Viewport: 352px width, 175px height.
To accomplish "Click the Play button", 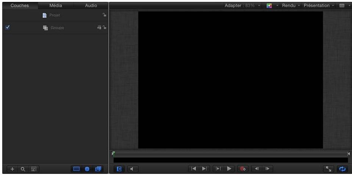I will point(229,169).
